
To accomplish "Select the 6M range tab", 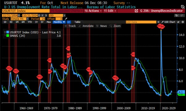I will click(23, 22).
